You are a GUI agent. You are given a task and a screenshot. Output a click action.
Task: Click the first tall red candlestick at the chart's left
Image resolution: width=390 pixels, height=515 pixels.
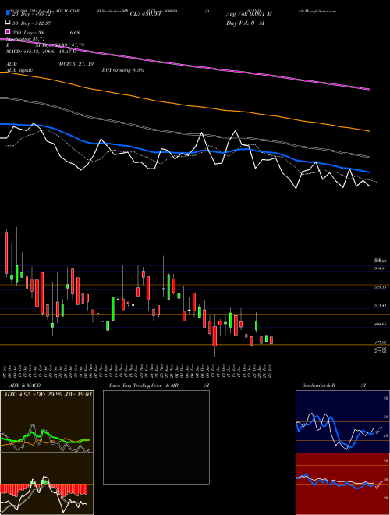6,253
